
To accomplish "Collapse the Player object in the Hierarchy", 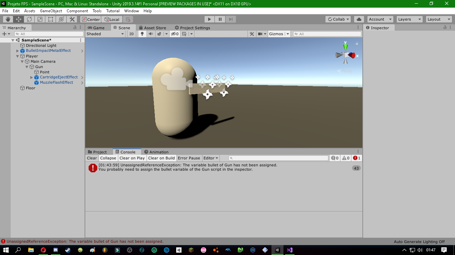I will 17,56.
